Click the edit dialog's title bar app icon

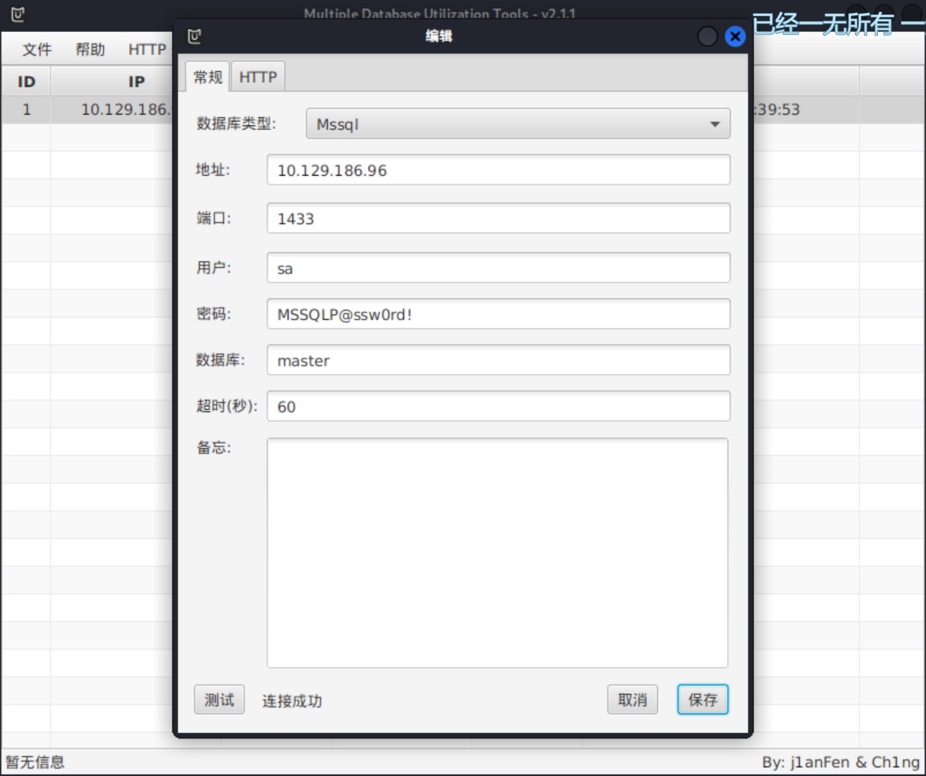click(195, 37)
